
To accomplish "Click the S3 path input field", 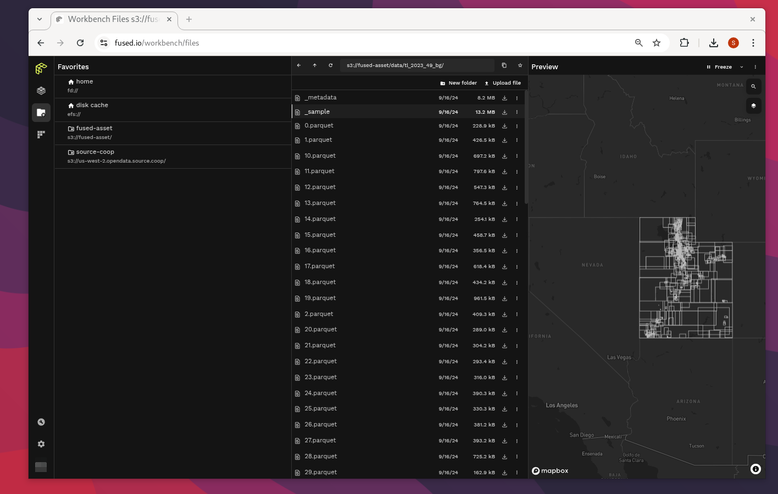I will click(416, 65).
